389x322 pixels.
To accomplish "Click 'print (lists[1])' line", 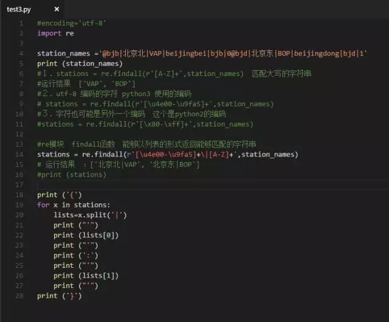I will pos(86,276).
